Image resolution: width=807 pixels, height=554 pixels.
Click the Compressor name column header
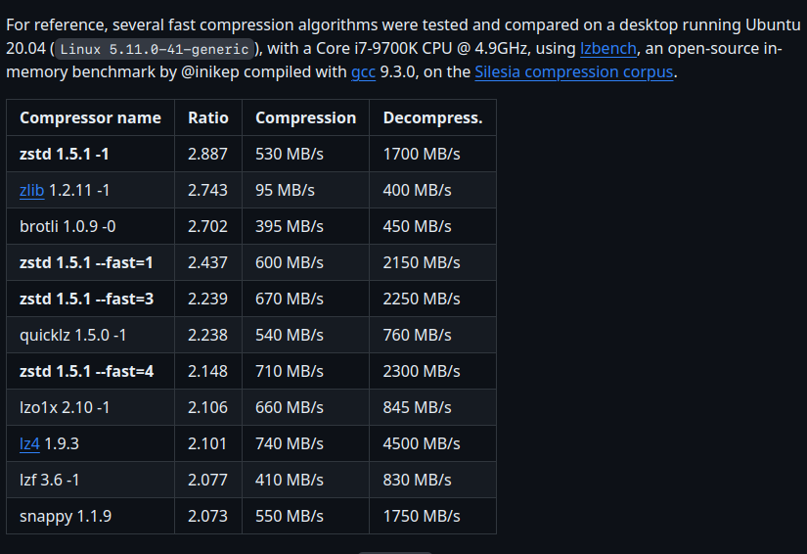click(x=90, y=117)
